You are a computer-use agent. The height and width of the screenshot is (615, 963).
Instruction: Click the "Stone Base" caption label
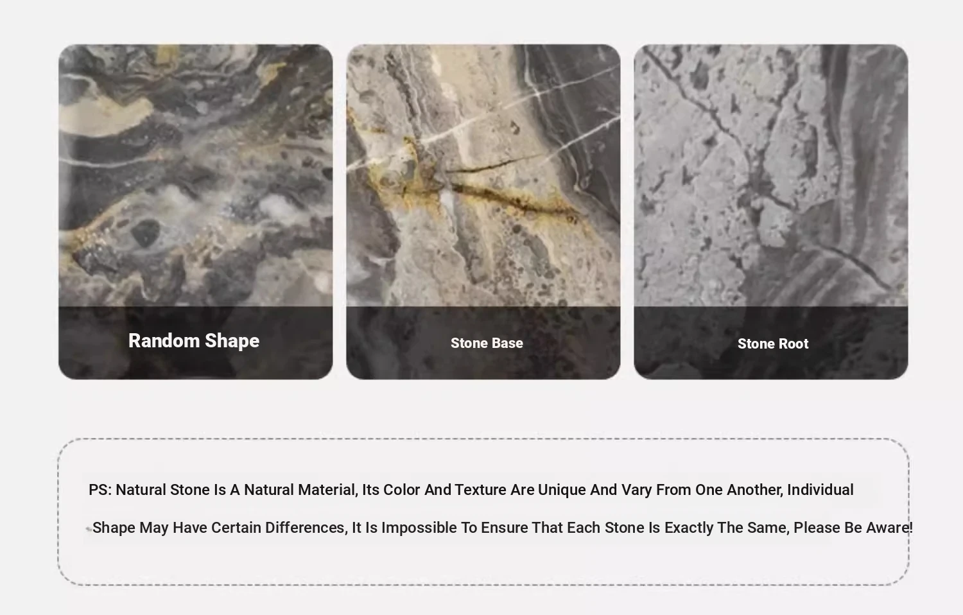(487, 343)
